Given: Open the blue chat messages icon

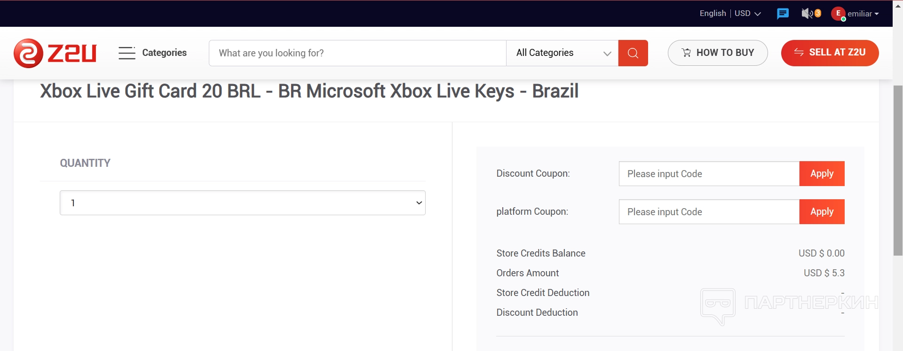Looking at the screenshot, I should 783,14.
